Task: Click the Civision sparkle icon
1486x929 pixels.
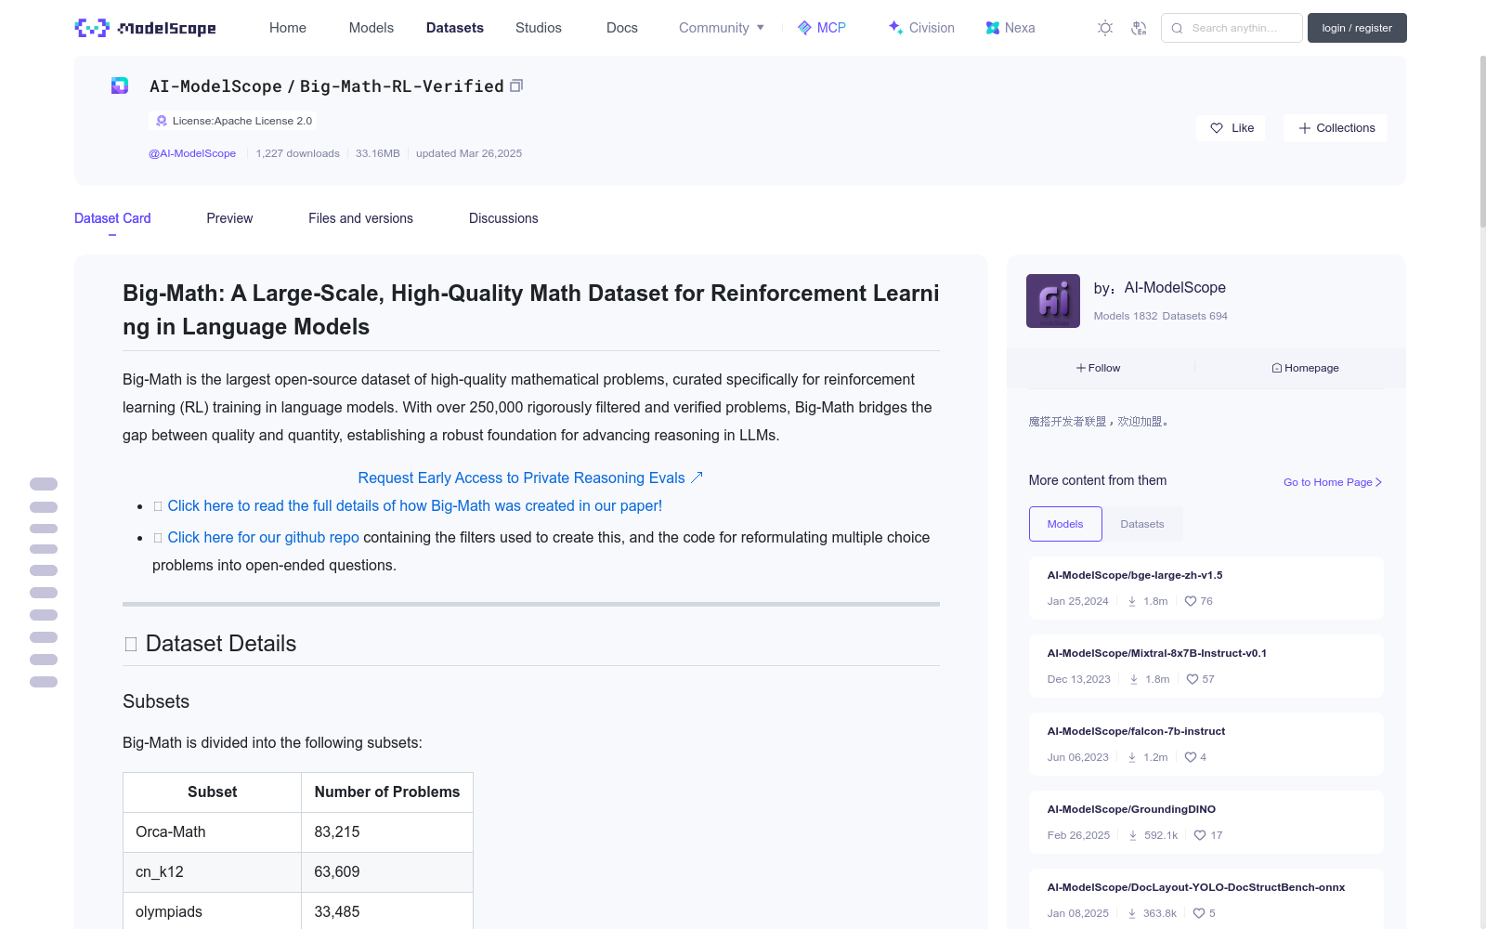Action: pyautogui.click(x=895, y=28)
